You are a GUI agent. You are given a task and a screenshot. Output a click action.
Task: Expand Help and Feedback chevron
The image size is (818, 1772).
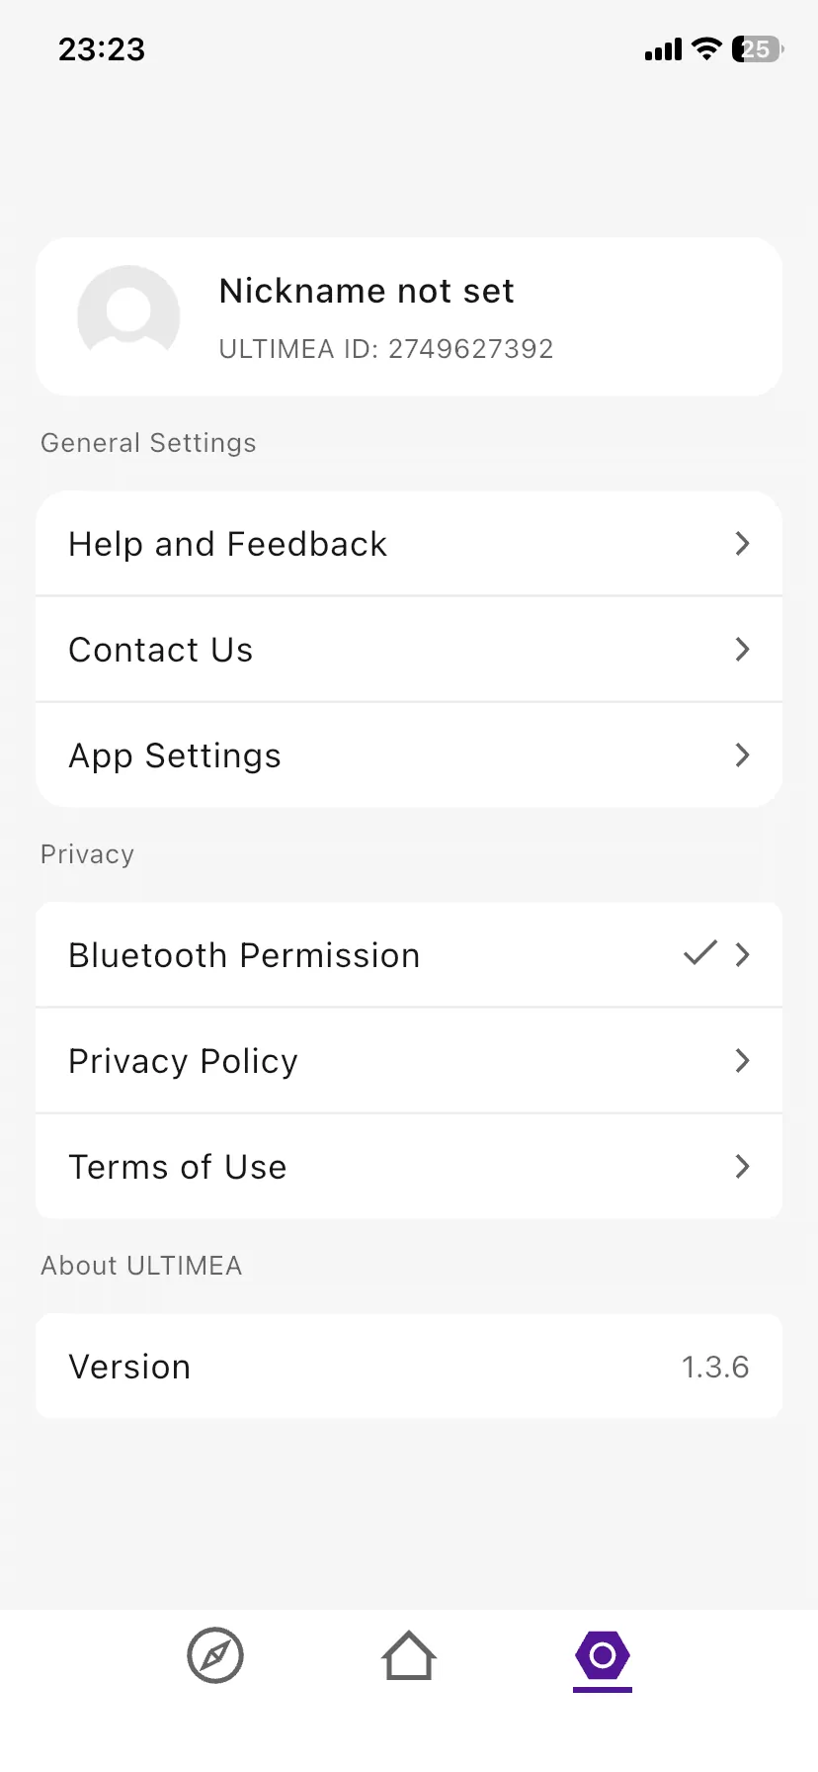coord(743,543)
